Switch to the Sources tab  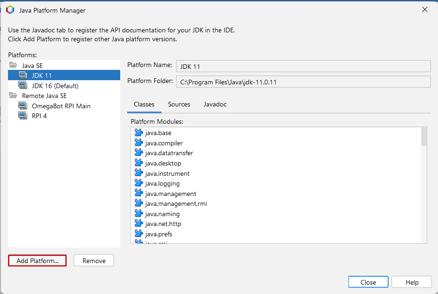click(179, 104)
